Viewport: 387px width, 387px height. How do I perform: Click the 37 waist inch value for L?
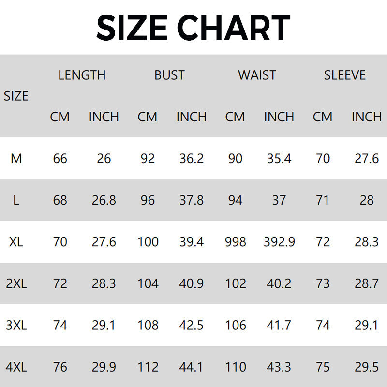[x=279, y=200]
